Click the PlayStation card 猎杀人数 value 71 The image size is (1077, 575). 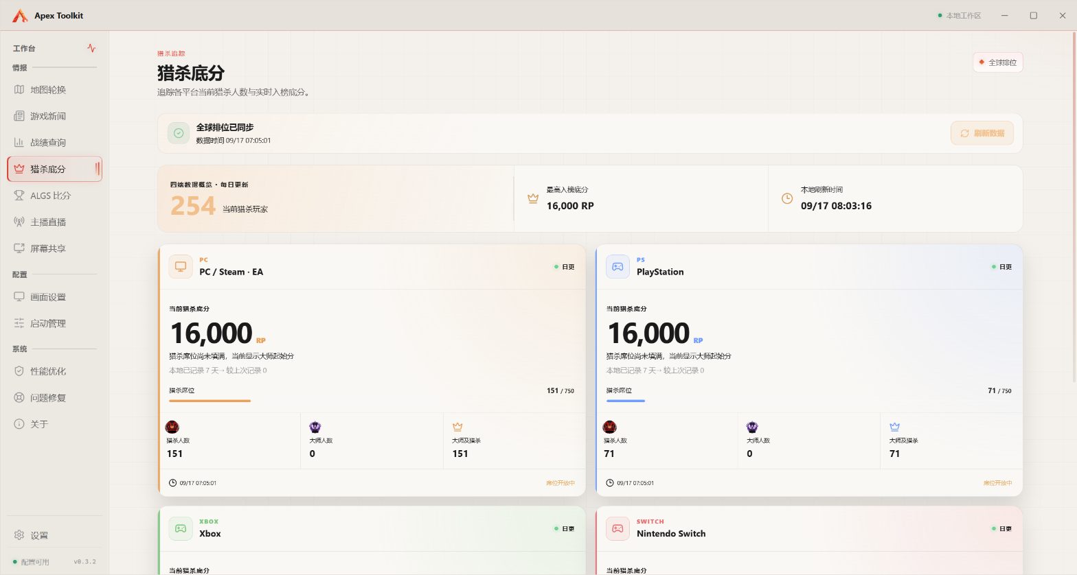(609, 454)
